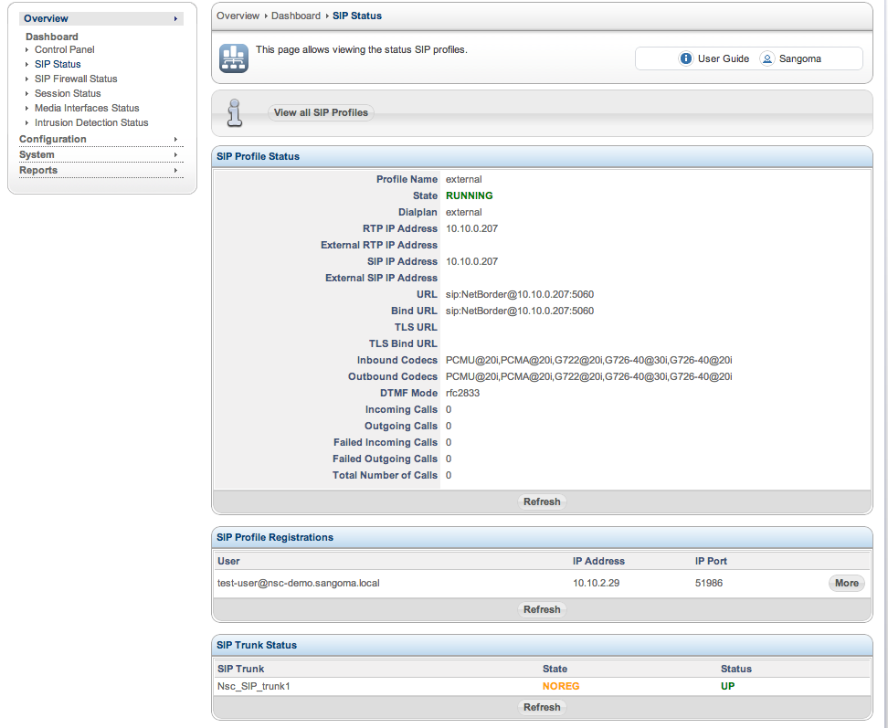
Task: Click the Nsc_SIP_trunk1 trunk name
Action: [x=254, y=686]
